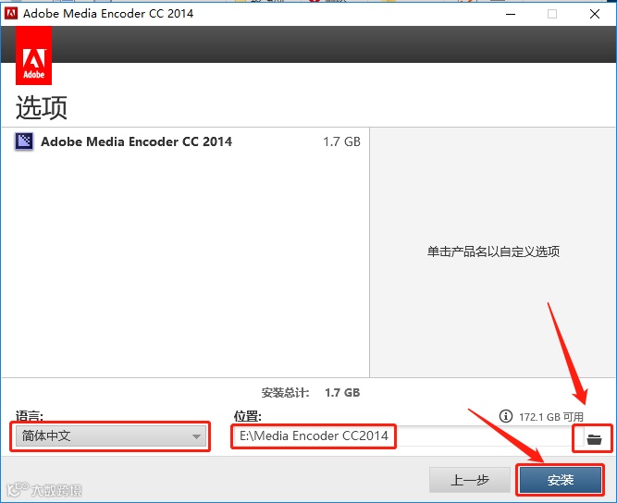Click the disabled maximize window button
Screen dimensions: 617x503
click(552, 14)
